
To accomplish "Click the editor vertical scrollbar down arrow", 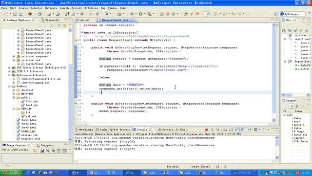I will click(x=274, y=120).
